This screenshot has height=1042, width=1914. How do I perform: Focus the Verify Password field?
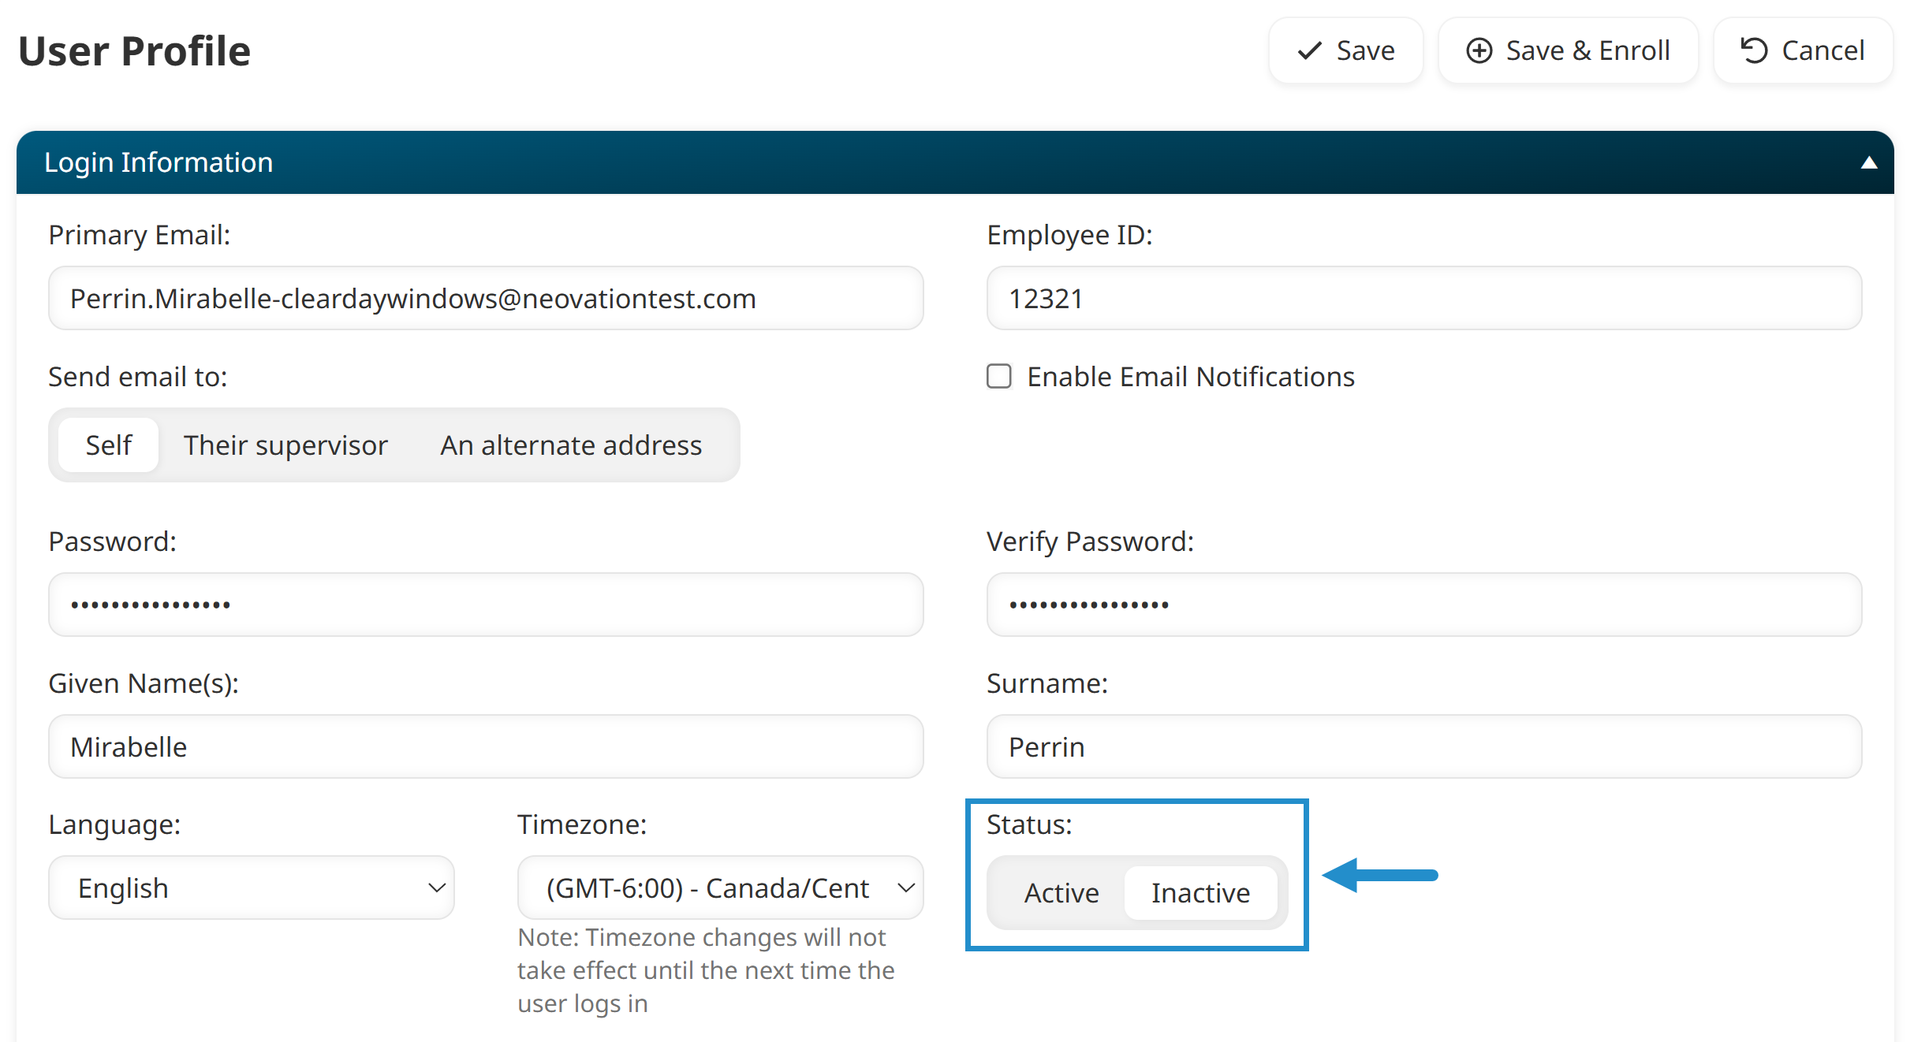point(1424,605)
